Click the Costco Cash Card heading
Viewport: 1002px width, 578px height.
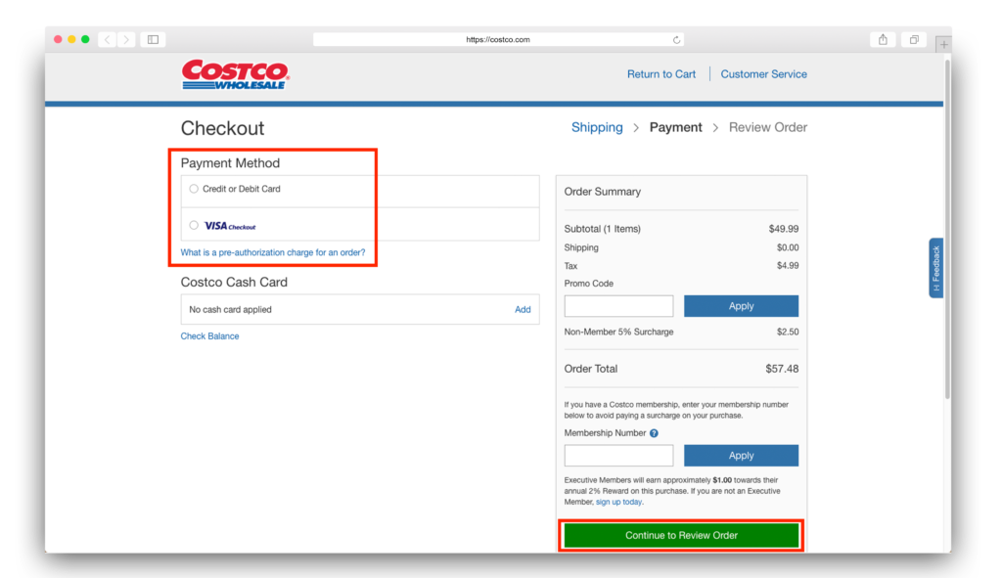coord(234,283)
